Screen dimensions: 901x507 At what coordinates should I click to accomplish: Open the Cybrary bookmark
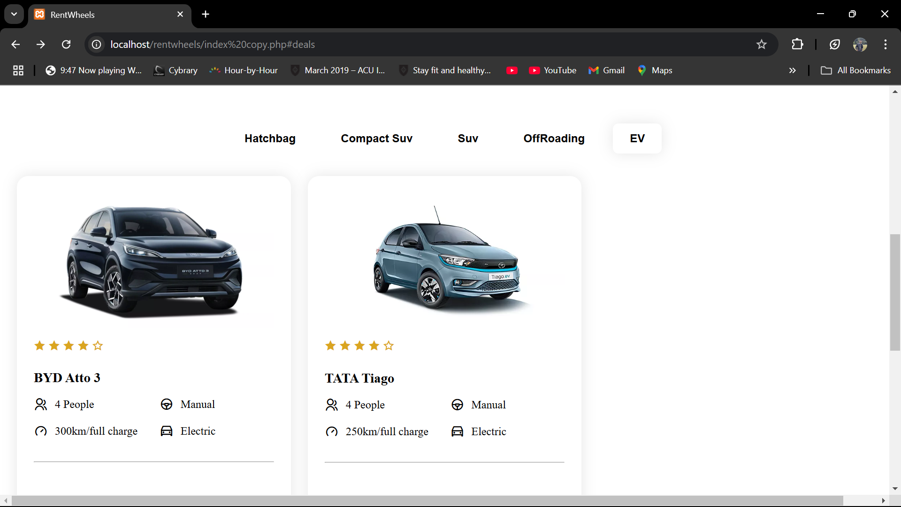click(176, 70)
